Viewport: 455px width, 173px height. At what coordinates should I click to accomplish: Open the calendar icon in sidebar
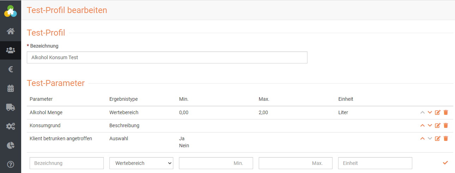click(x=11, y=88)
